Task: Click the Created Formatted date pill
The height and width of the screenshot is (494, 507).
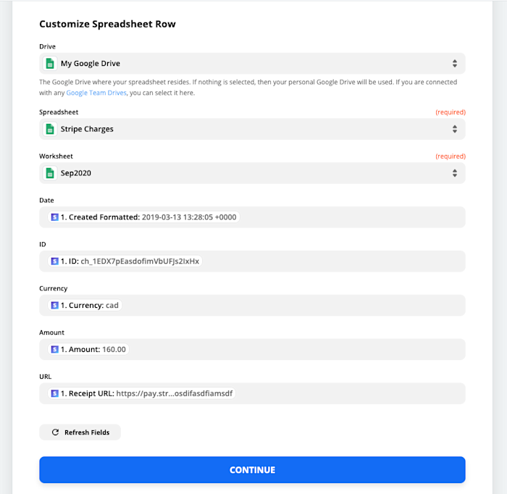Action: (x=145, y=217)
